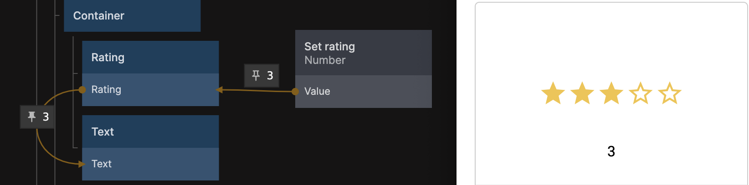
Task: Select the Text node header
Action: click(x=150, y=132)
